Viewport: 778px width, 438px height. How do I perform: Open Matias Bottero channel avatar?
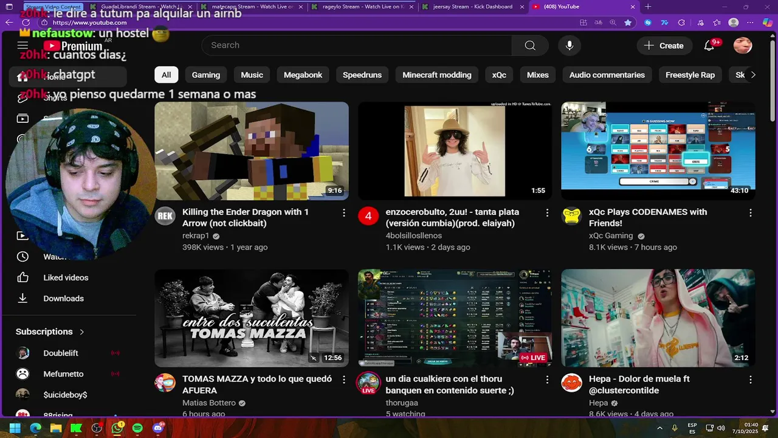pos(165,383)
